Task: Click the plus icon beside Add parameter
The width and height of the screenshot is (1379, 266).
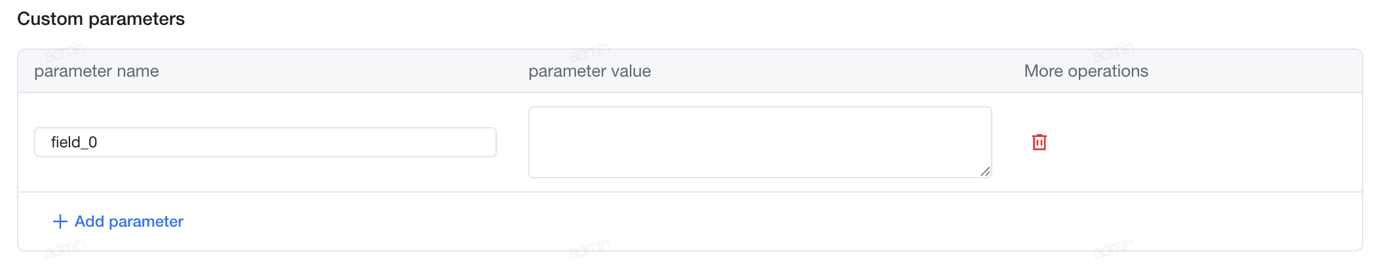Action: (60, 221)
